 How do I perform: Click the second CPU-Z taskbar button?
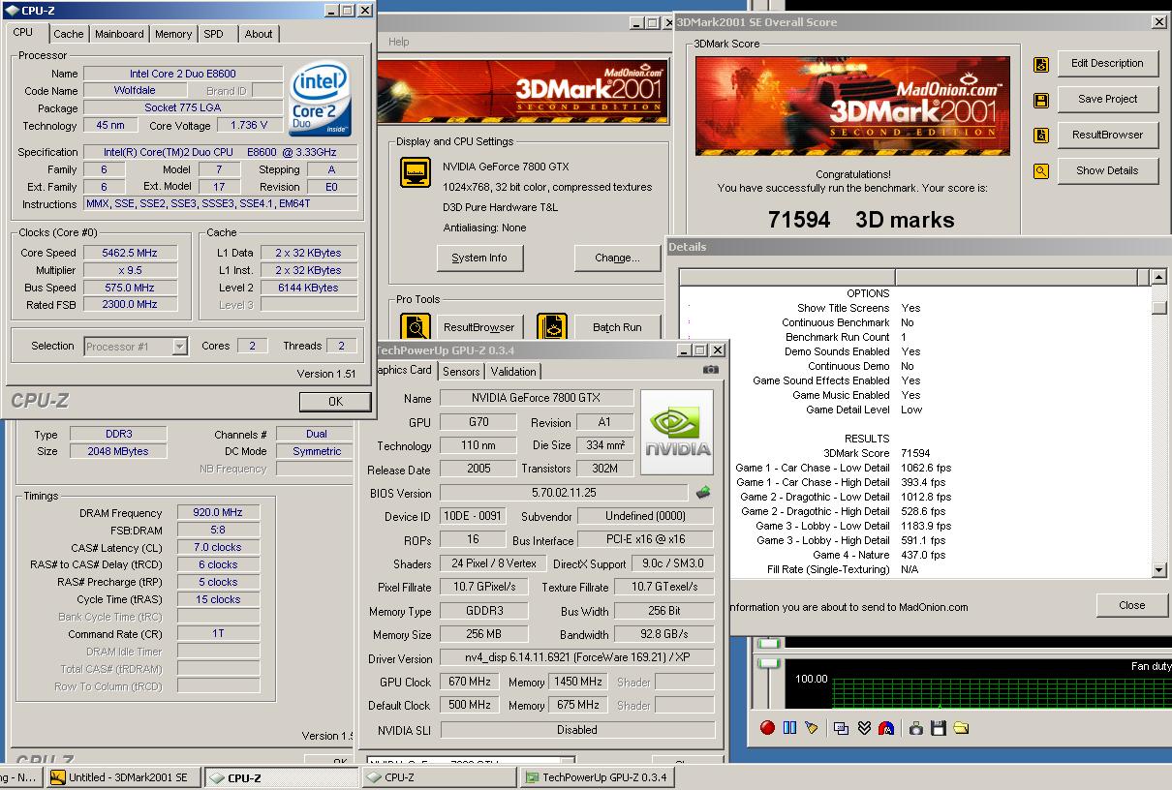click(x=441, y=777)
